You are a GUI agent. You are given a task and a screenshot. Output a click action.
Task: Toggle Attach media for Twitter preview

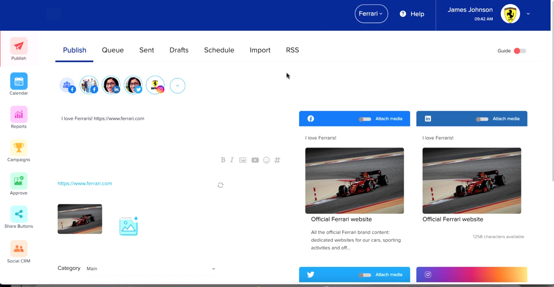click(365, 275)
